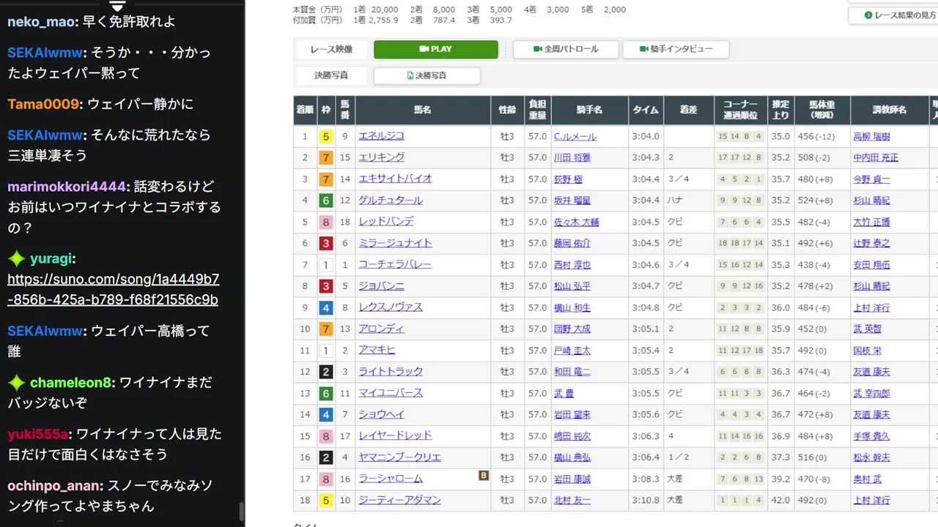
Task: Open trainer 奥村 武's profile
Action: [x=868, y=479]
